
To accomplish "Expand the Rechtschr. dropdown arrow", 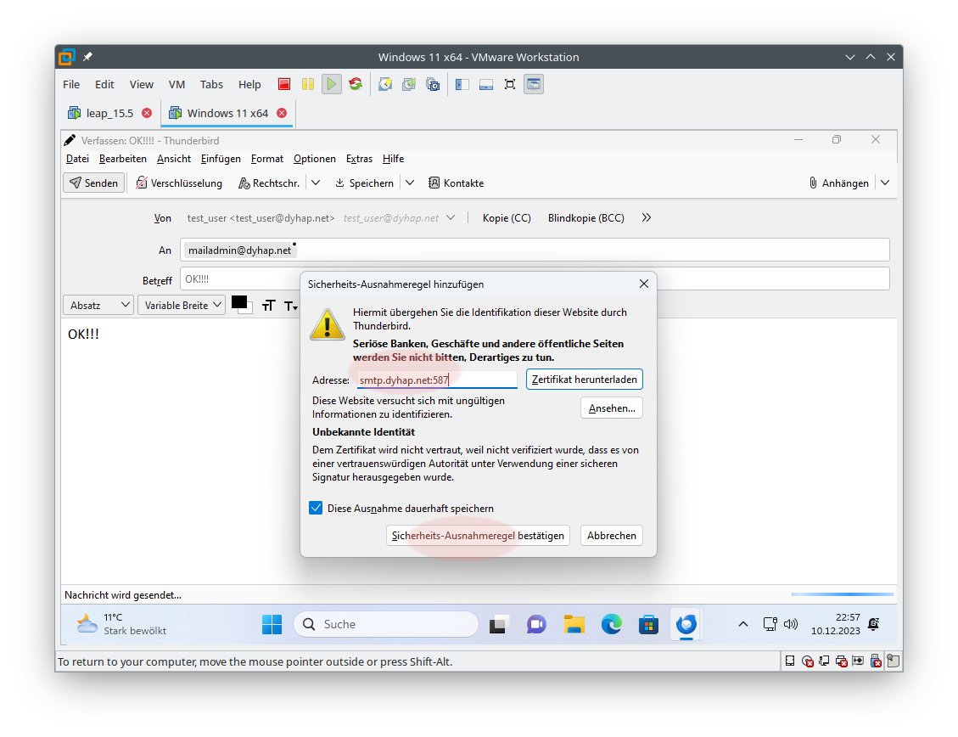I will point(316,183).
